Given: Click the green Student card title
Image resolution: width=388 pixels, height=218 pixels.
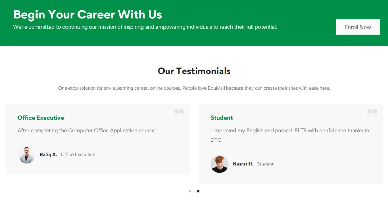Looking at the screenshot, I should [222, 118].
